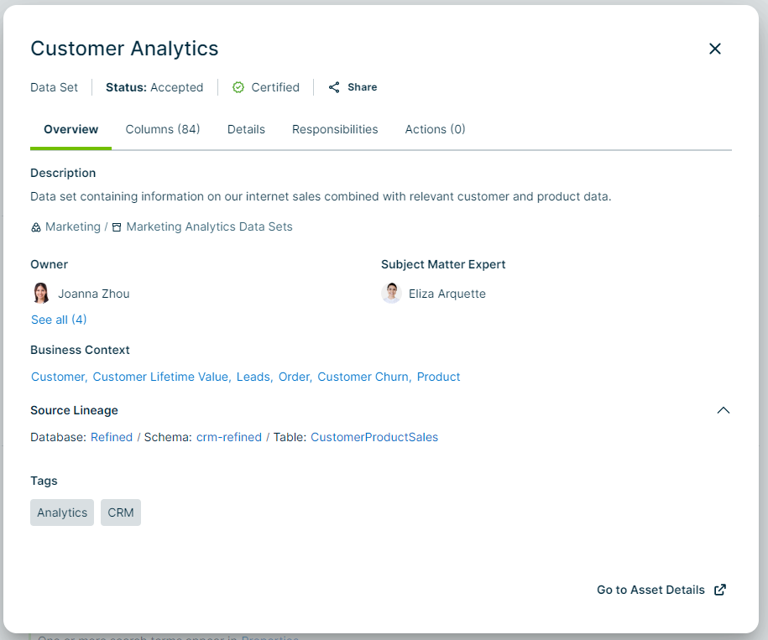Screen dimensions: 768x640
Task: Close the Customer Analytics dialog
Action: coord(715,49)
